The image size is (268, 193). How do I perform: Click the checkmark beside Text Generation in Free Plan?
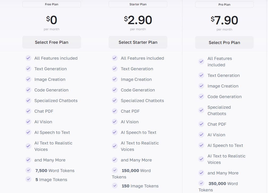coord(28,69)
